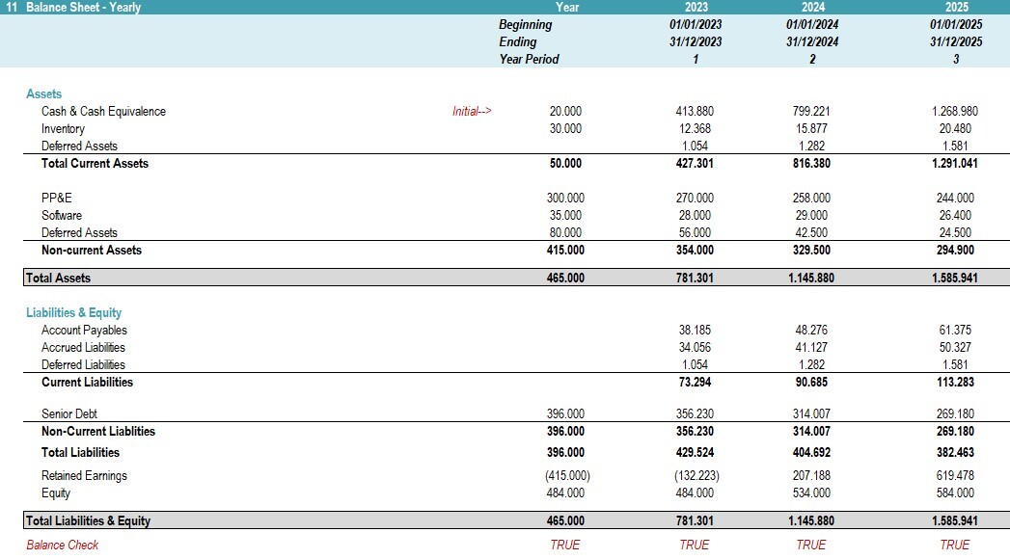Select 2024 equity value 534.000
This screenshot has width=1010, height=559.
[x=811, y=492]
